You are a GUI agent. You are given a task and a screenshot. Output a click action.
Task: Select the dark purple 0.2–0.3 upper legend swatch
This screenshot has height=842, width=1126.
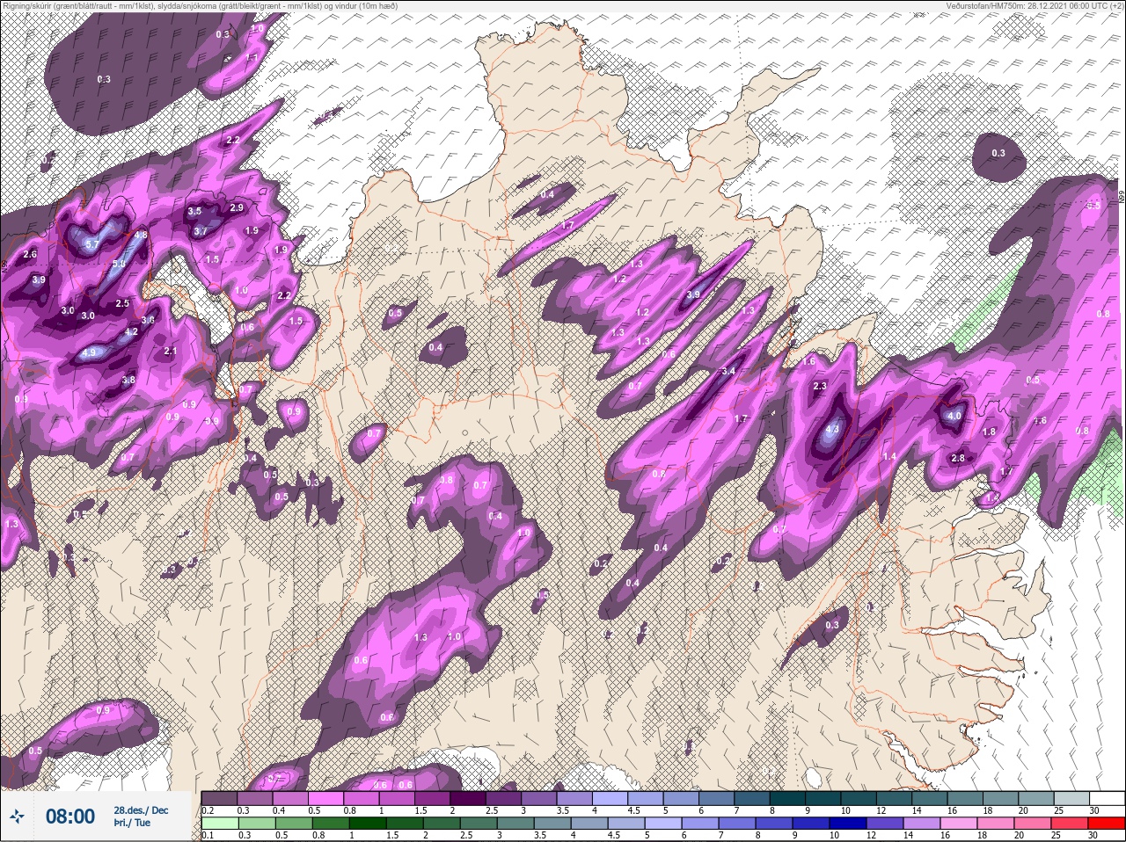coord(219,798)
